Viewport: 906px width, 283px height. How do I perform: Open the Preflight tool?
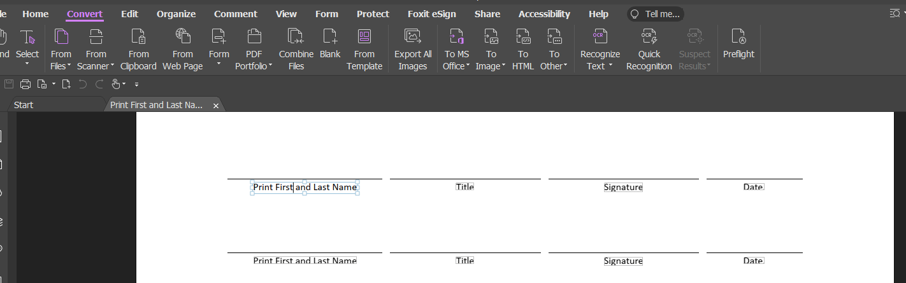pyautogui.click(x=738, y=43)
